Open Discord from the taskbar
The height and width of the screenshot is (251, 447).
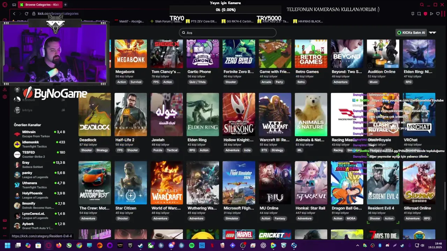[171, 245]
